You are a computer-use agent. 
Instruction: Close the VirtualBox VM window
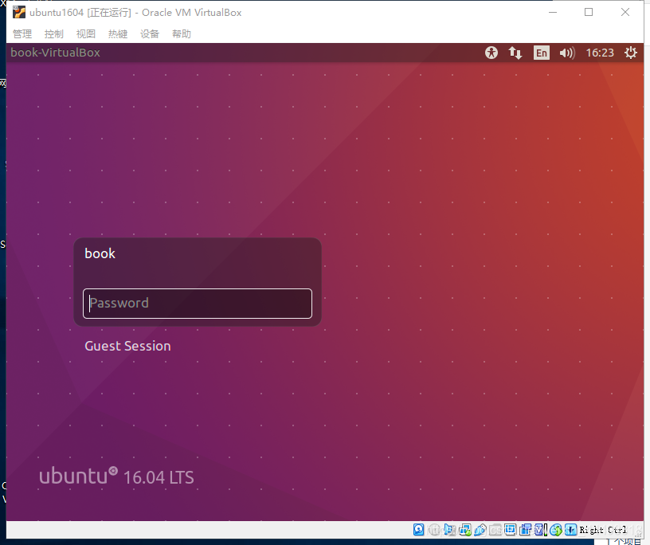click(625, 13)
